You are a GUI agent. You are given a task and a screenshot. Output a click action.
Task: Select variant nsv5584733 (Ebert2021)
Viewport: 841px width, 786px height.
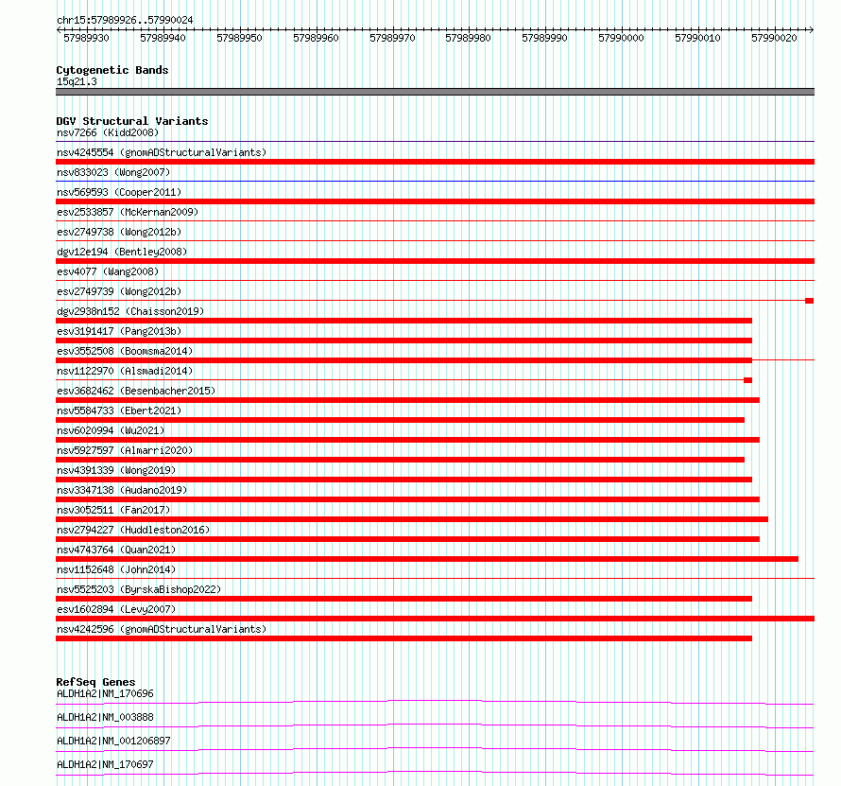pos(119,410)
